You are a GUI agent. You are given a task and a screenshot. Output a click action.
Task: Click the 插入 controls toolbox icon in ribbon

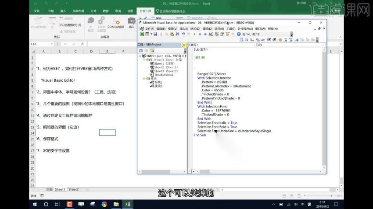(x=132, y=23)
